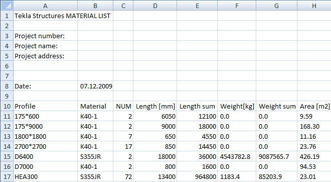Click the 'Project name:' cell
The image size is (331, 182).
click(x=45, y=46)
